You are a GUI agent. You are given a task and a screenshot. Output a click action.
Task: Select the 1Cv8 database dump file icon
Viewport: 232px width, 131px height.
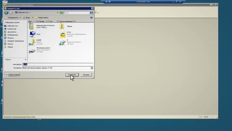[x=63, y=34]
